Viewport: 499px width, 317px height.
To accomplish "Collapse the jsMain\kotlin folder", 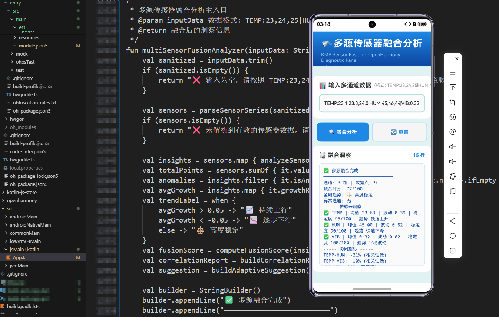I will point(6,249).
